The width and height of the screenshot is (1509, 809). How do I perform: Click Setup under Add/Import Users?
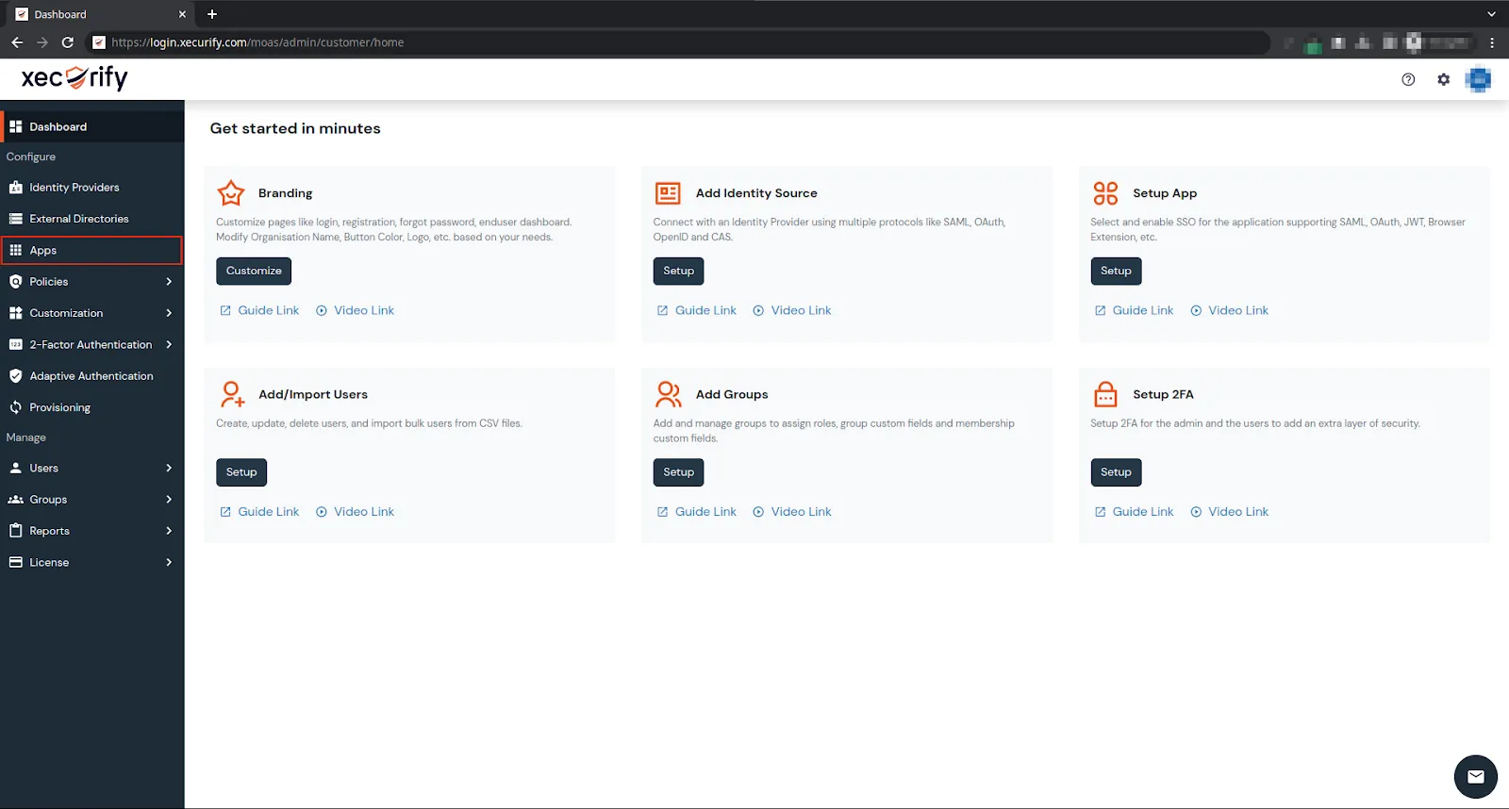241,472
